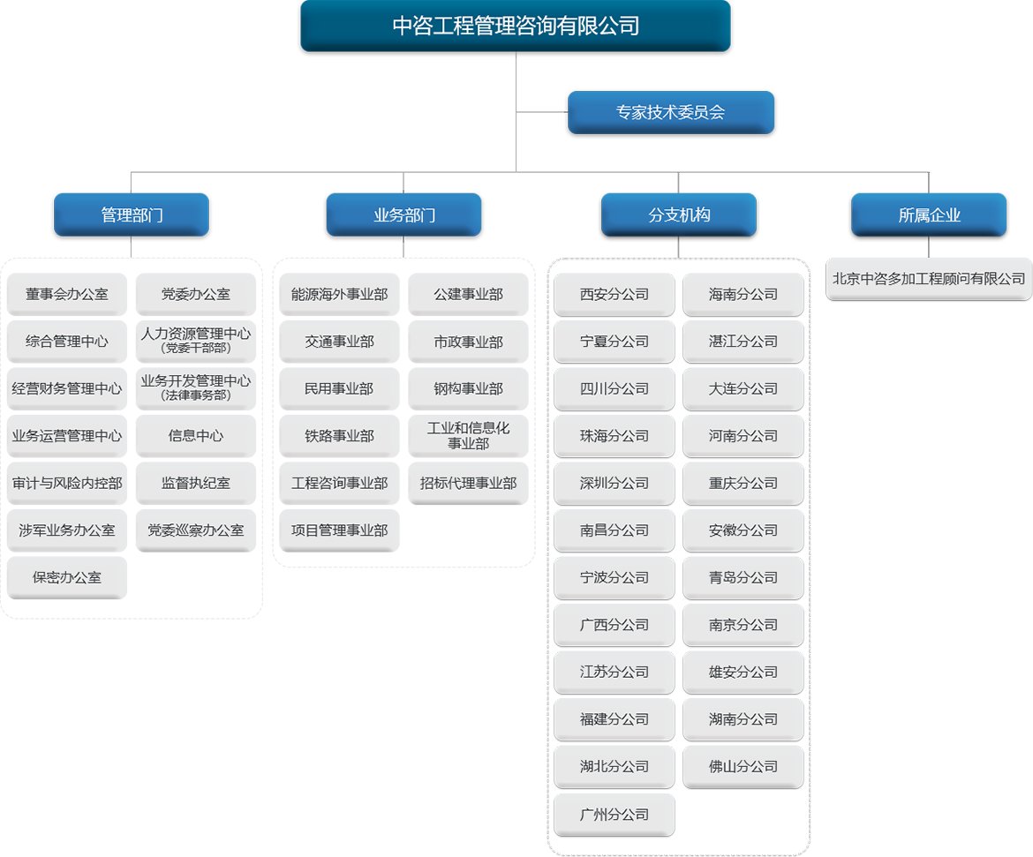Screen dimensions: 1033x857
Task: Open 广西分公司
Action: pos(615,625)
